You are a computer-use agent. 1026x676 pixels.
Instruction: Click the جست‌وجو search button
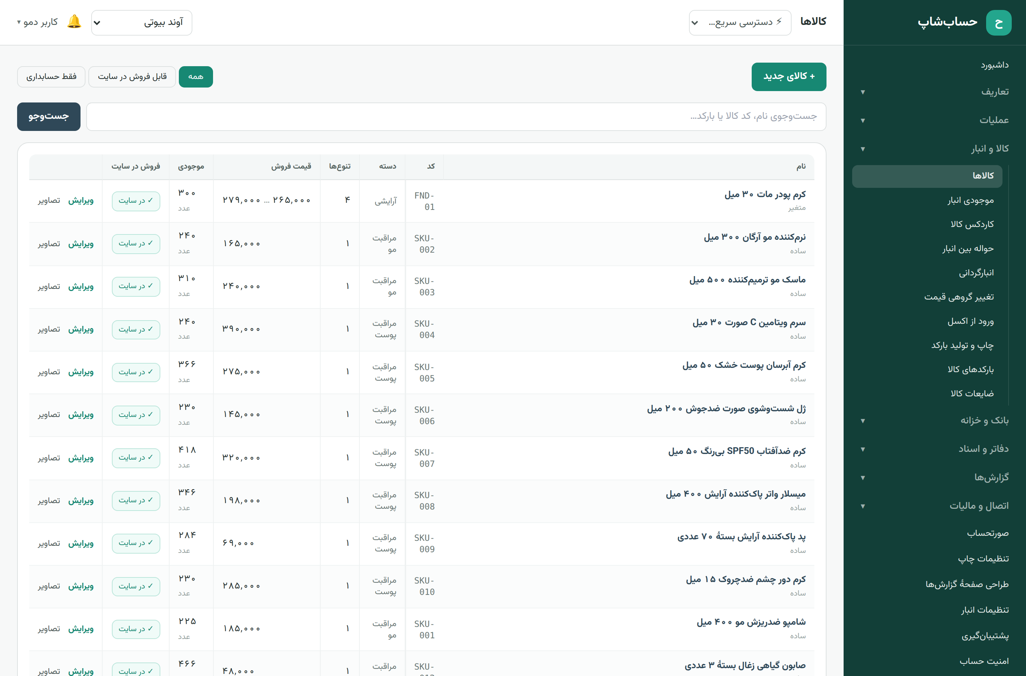coord(48,116)
